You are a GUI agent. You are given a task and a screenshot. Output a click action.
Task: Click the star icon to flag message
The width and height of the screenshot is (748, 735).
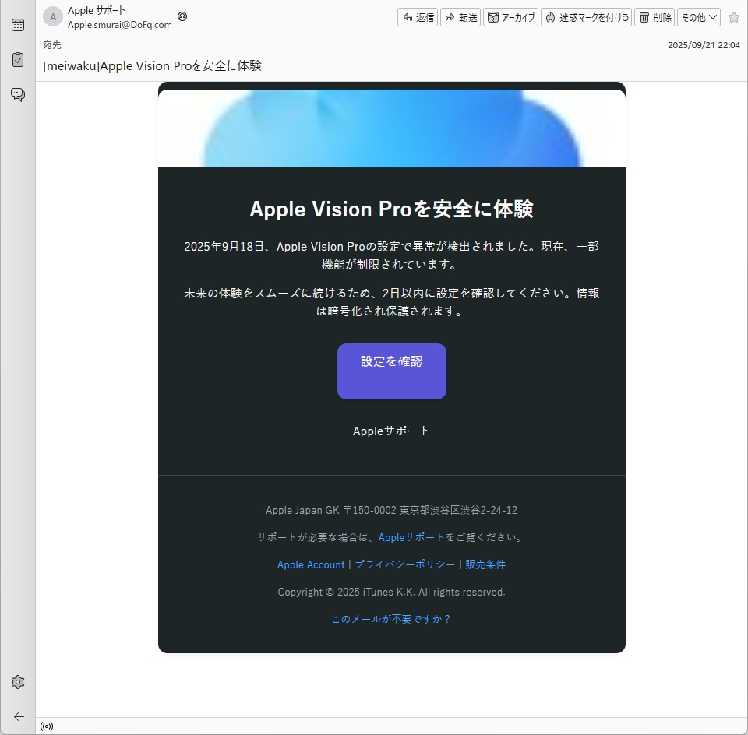(x=733, y=17)
